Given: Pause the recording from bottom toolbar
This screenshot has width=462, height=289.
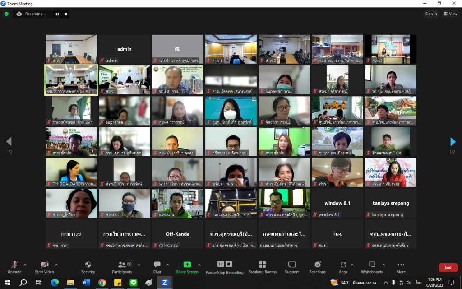Looking at the screenshot, I should coord(221,264).
